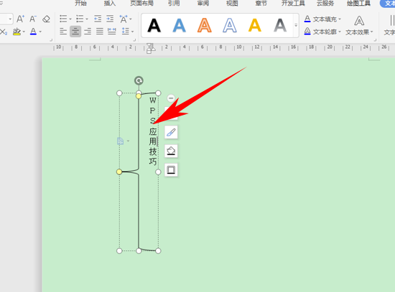Open the 插入 tab
The image size is (395, 292).
[110, 4]
